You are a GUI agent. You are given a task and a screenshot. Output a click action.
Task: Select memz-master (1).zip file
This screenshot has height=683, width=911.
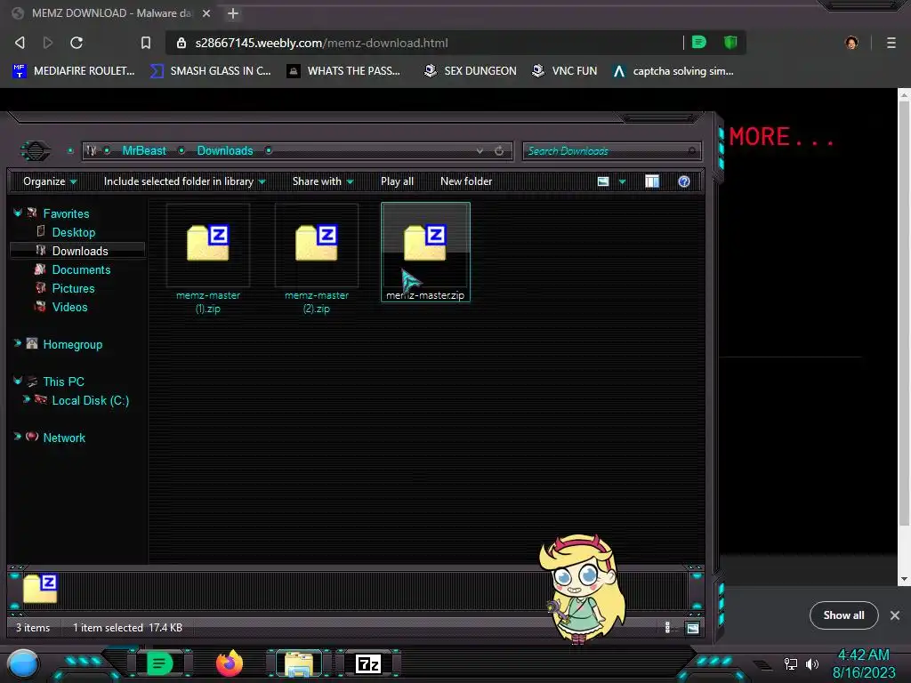tap(208, 260)
